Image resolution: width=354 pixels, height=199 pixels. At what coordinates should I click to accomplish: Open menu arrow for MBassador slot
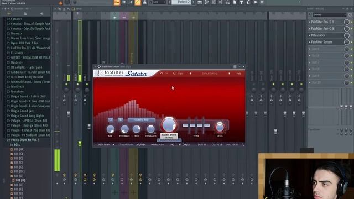[310, 35]
